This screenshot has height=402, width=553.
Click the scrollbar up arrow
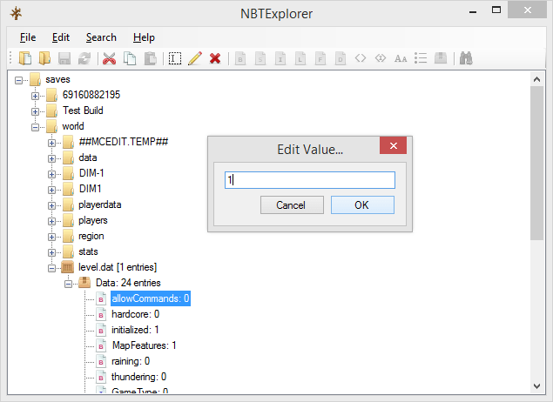click(x=536, y=80)
